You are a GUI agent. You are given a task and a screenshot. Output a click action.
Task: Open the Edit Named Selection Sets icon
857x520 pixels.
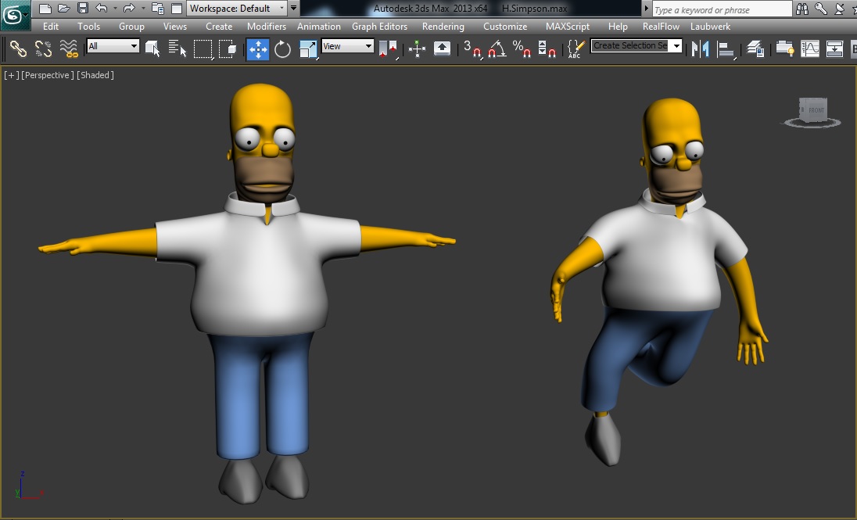click(x=575, y=48)
